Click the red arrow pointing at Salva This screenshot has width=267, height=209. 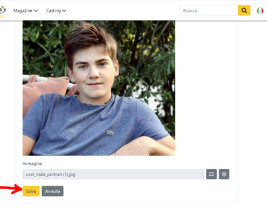(11, 189)
